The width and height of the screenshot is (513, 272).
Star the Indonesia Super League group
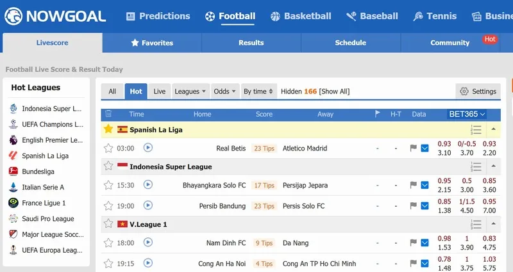point(108,166)
